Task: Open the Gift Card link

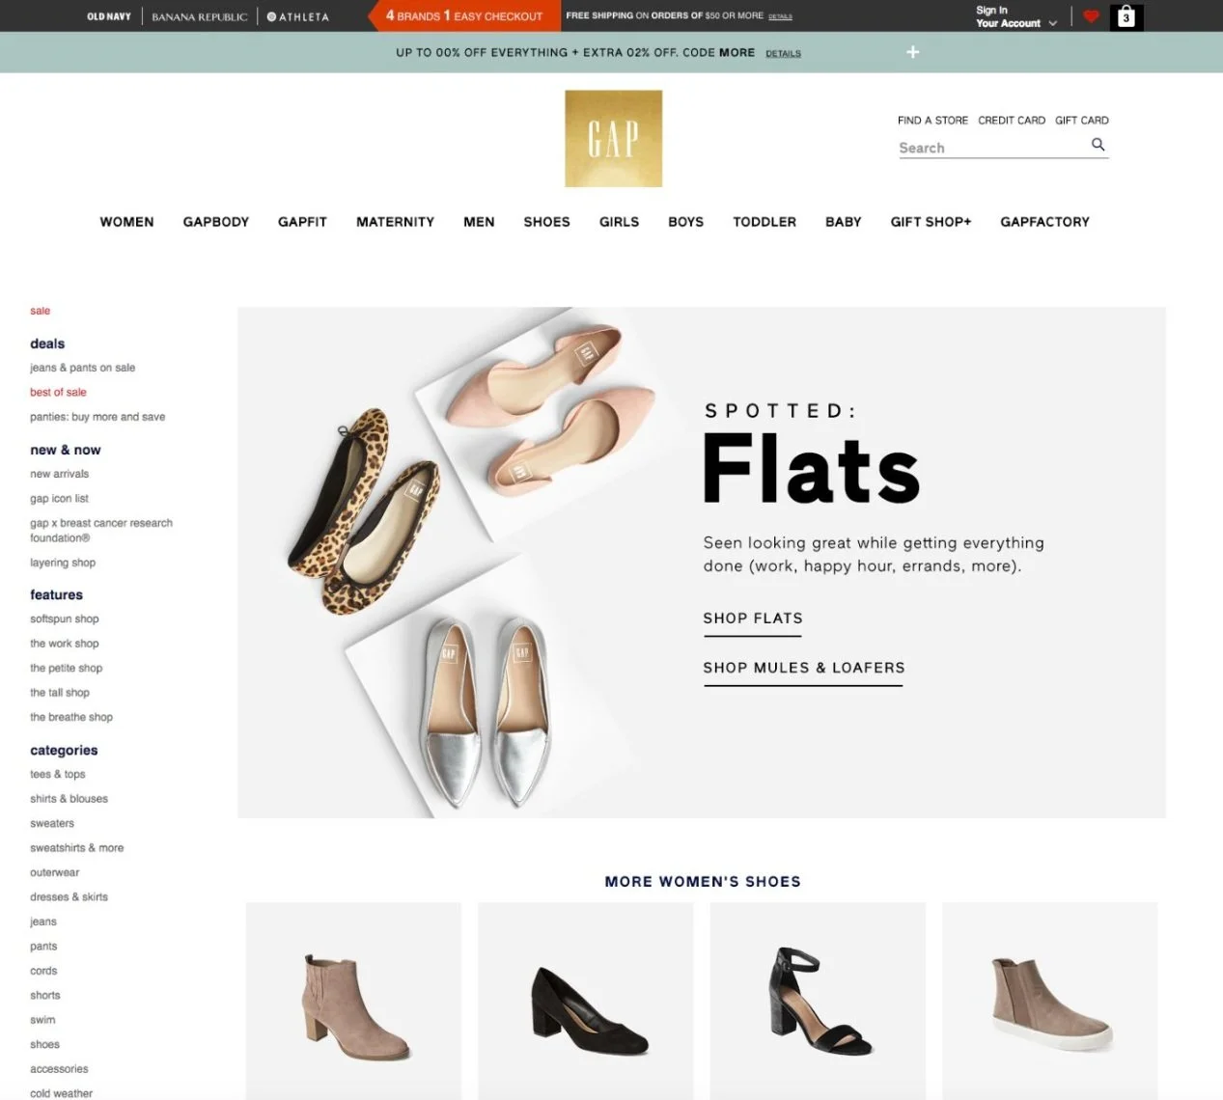Action: coord(1082,121)
